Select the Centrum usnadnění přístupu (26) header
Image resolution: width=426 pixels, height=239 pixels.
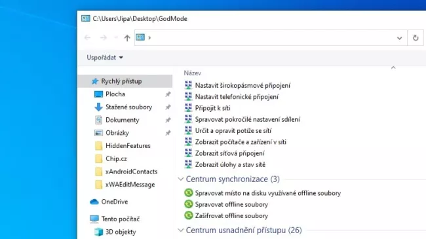point(244,230)
